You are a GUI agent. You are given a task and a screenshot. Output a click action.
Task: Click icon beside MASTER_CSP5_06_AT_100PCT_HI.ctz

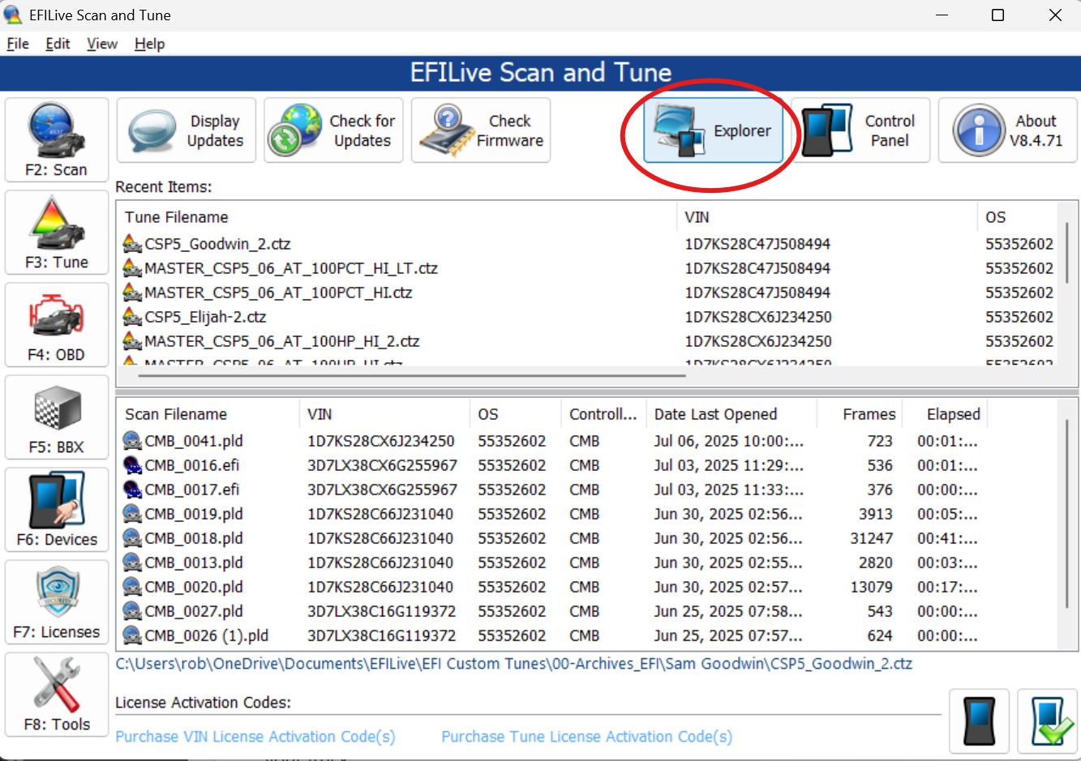tap(132, 293)
